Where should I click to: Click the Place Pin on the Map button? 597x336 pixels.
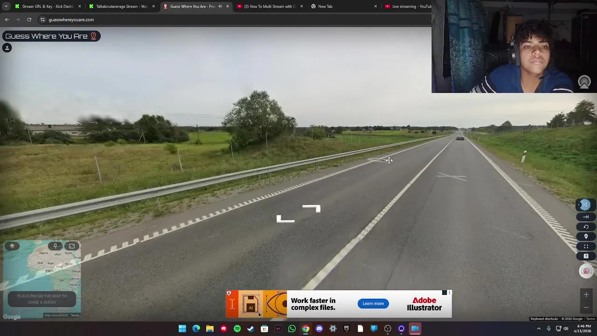(42, 299)
